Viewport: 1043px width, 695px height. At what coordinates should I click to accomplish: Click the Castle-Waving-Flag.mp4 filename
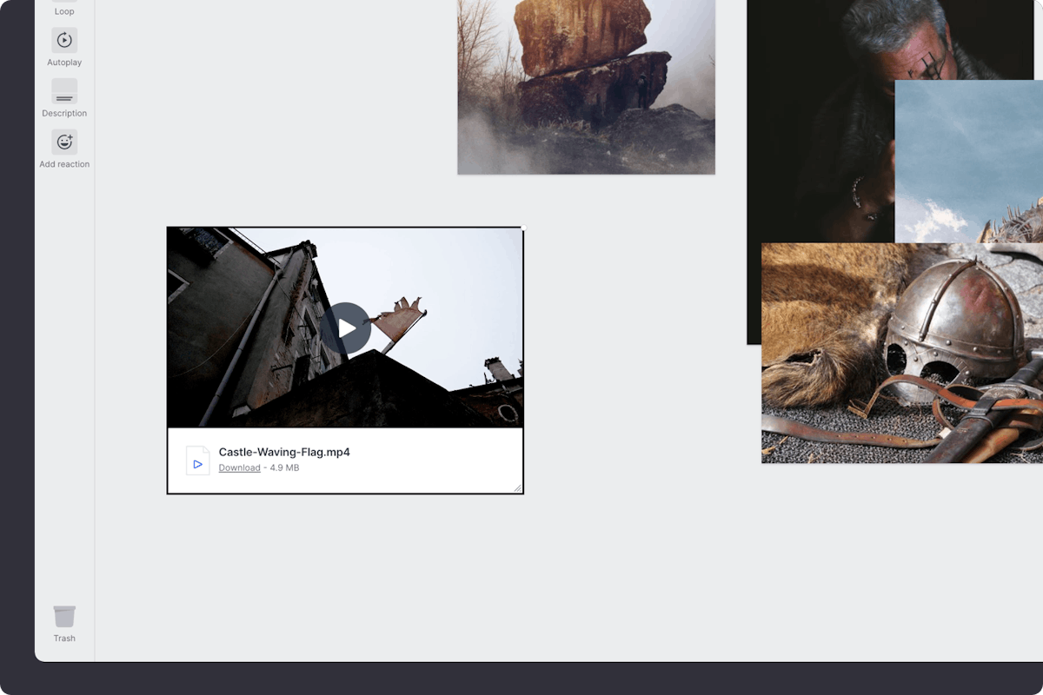[285, 451]
